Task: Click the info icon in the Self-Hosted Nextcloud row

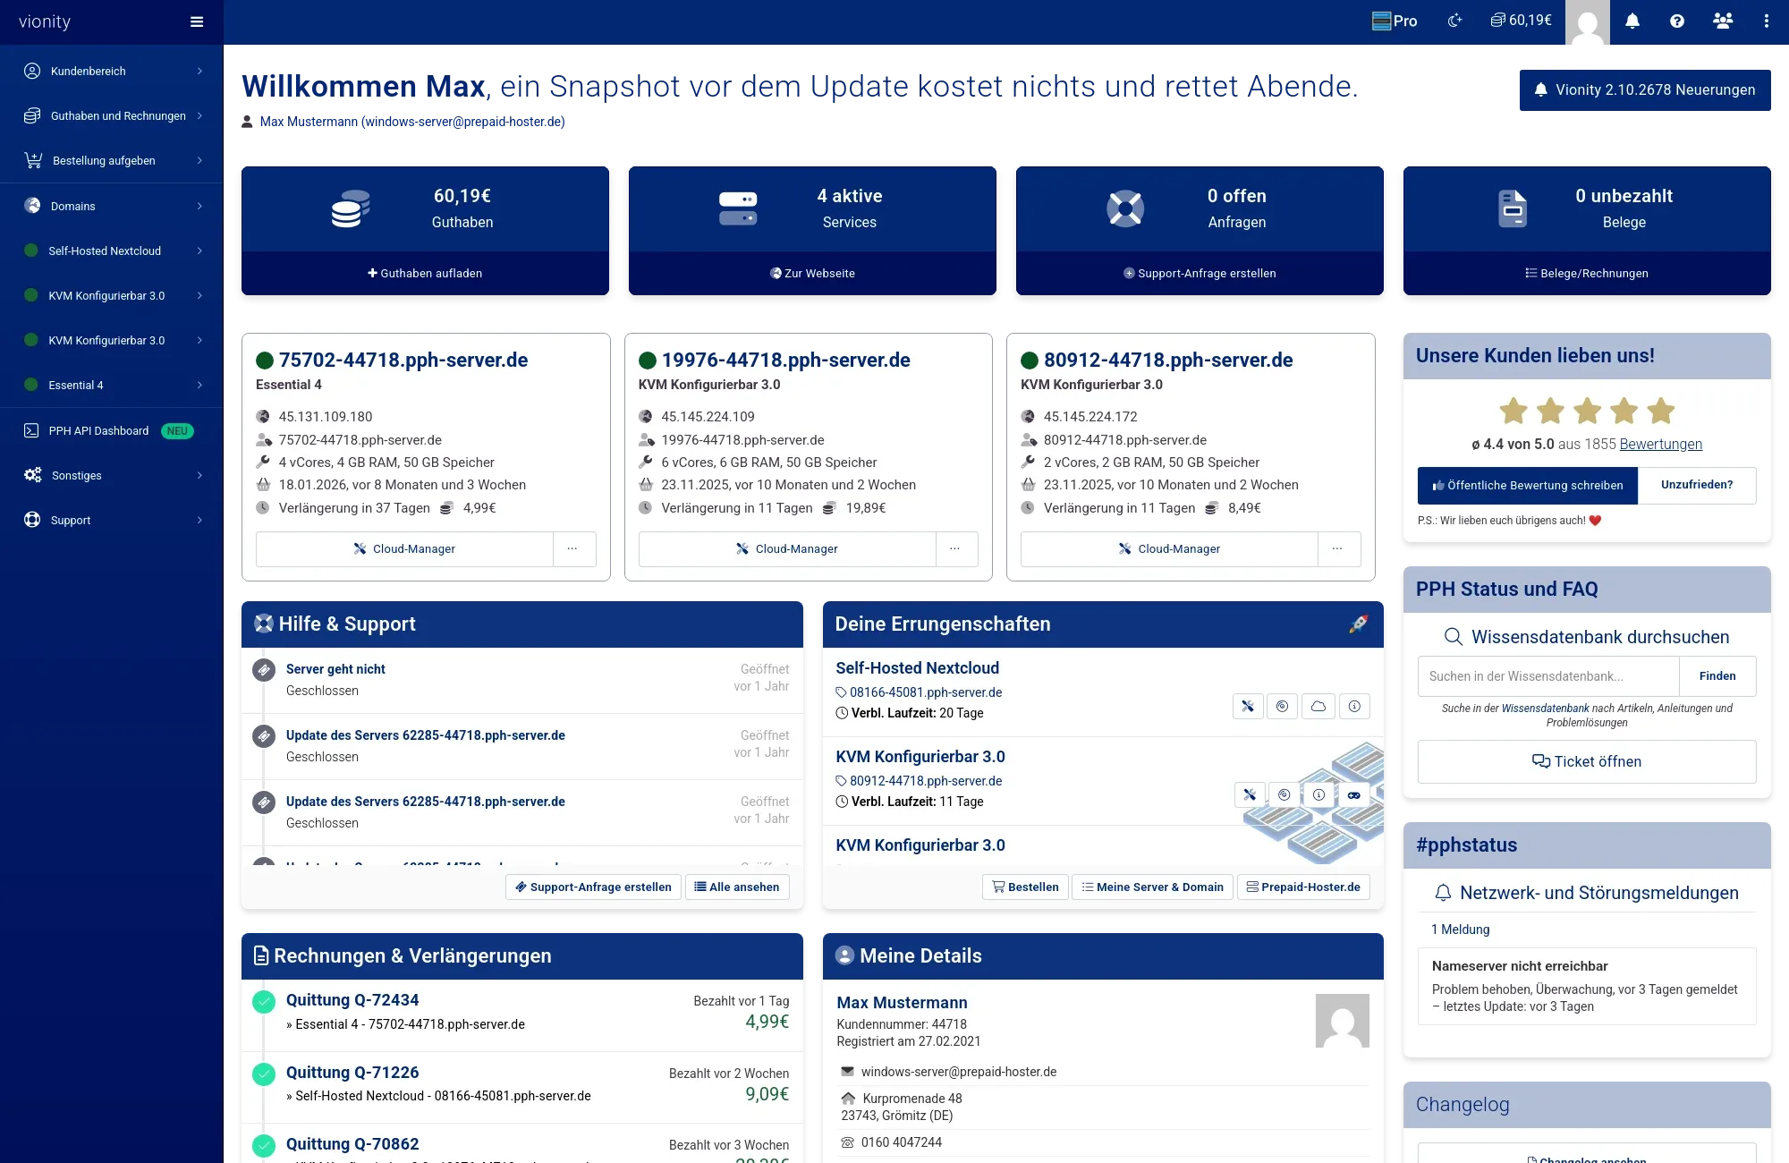Action: (1354, 707)
